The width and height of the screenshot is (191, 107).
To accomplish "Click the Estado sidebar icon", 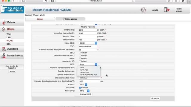I will point(4,23).
